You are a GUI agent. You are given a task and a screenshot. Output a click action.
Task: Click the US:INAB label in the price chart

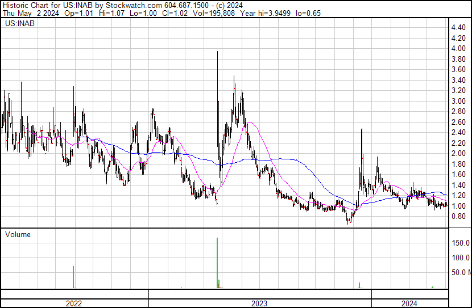point(19,24)
